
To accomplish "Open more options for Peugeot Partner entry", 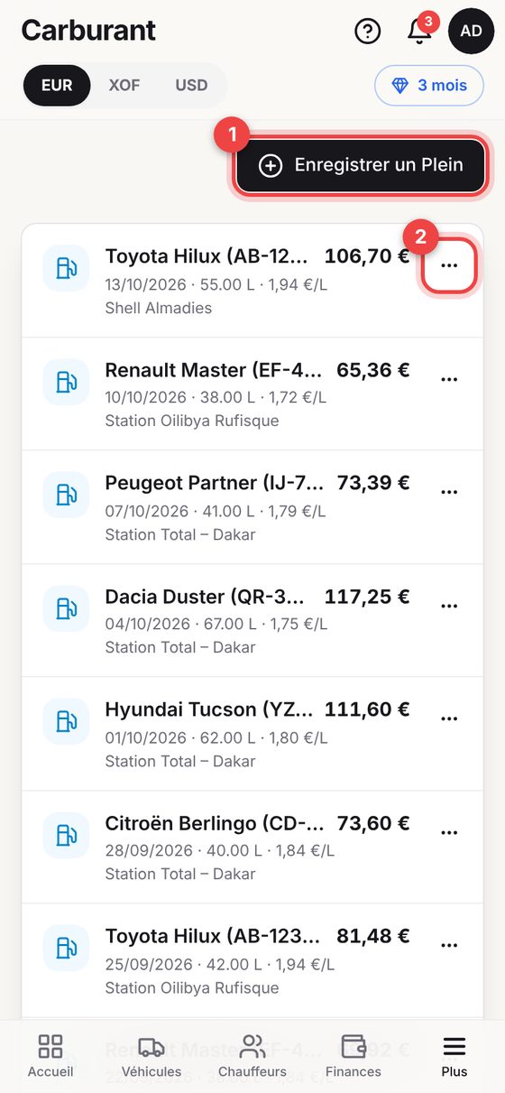I will click(x=449, y=493).
